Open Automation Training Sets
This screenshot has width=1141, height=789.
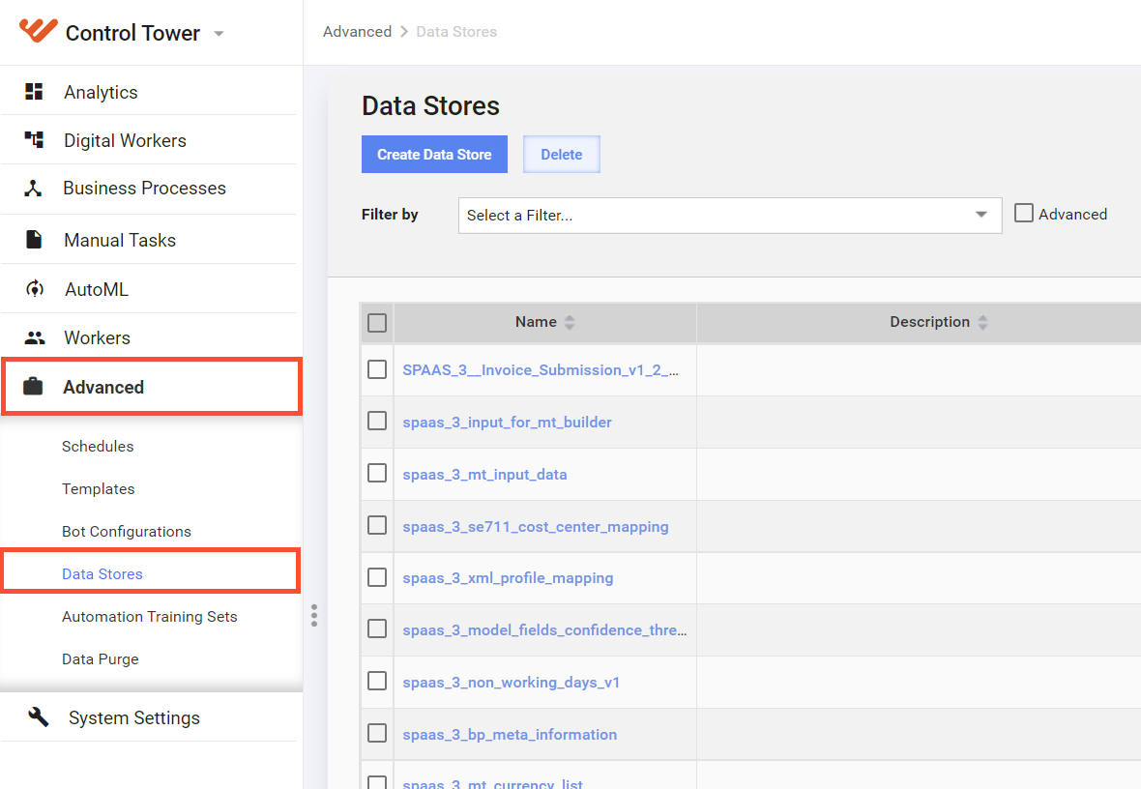pyautogui.click(x=149, y=617)
